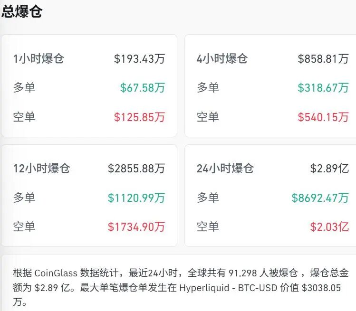Viewport: 356px width, 311px height.
Task: Click the red $540.15万 short amount
Action: pyautogui.click(x=323, y=117)
